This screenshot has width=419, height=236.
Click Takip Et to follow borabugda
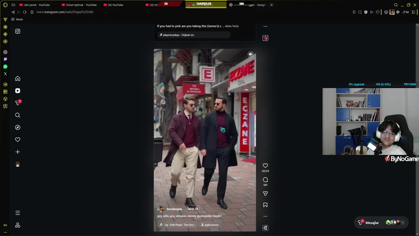pos(192,209)
